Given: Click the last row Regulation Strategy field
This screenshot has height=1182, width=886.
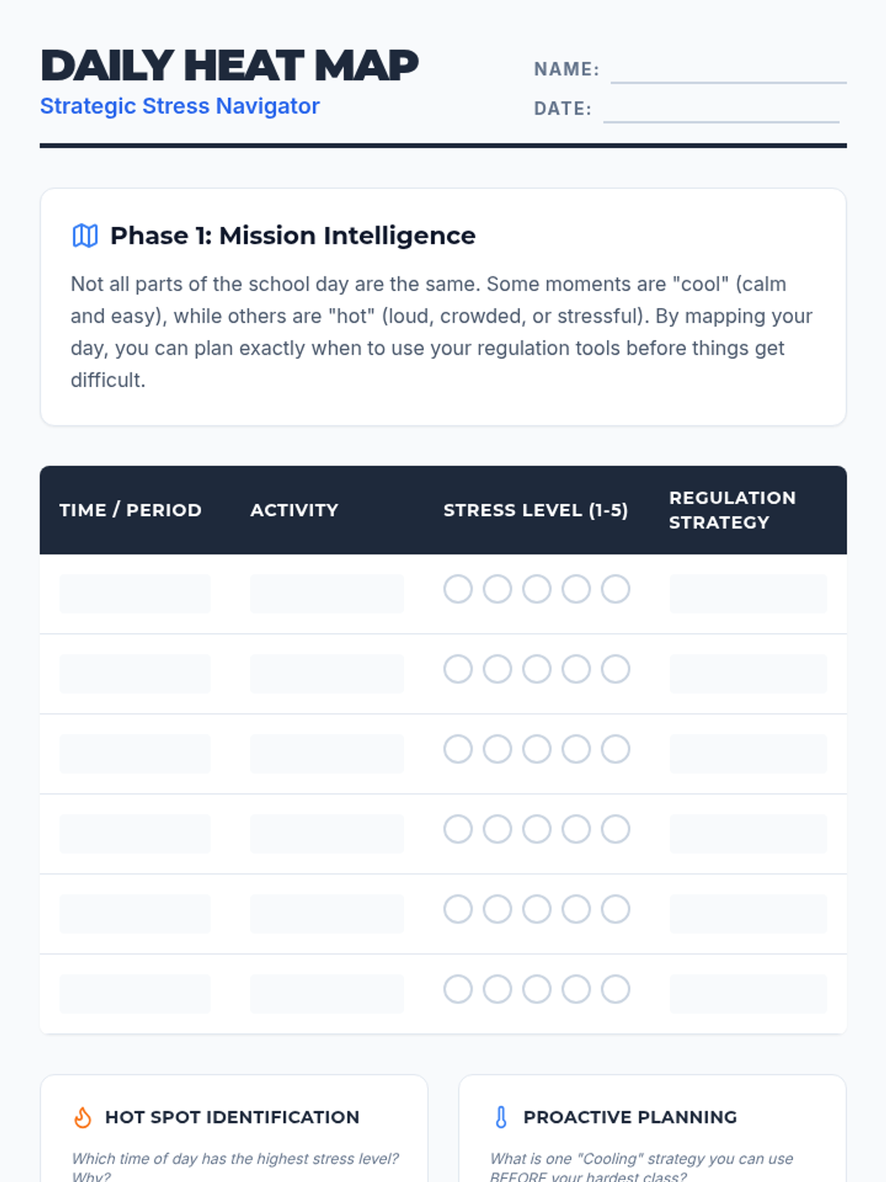Looking at the screenshot, I should [x=748, y=994].
